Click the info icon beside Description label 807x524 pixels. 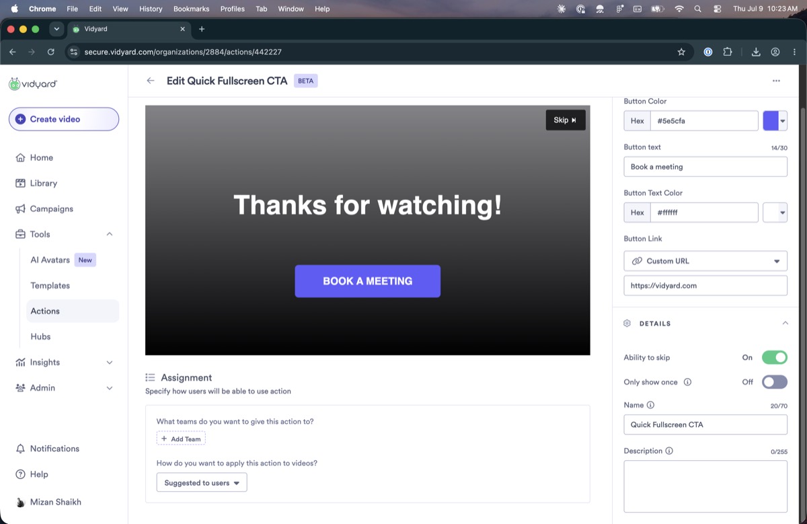pos(668,451)
